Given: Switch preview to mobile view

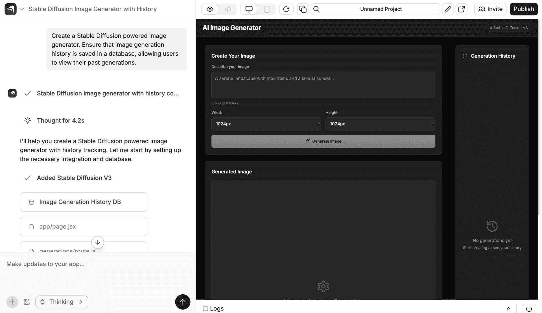Looking at the screenshot, I should point(266,9).
